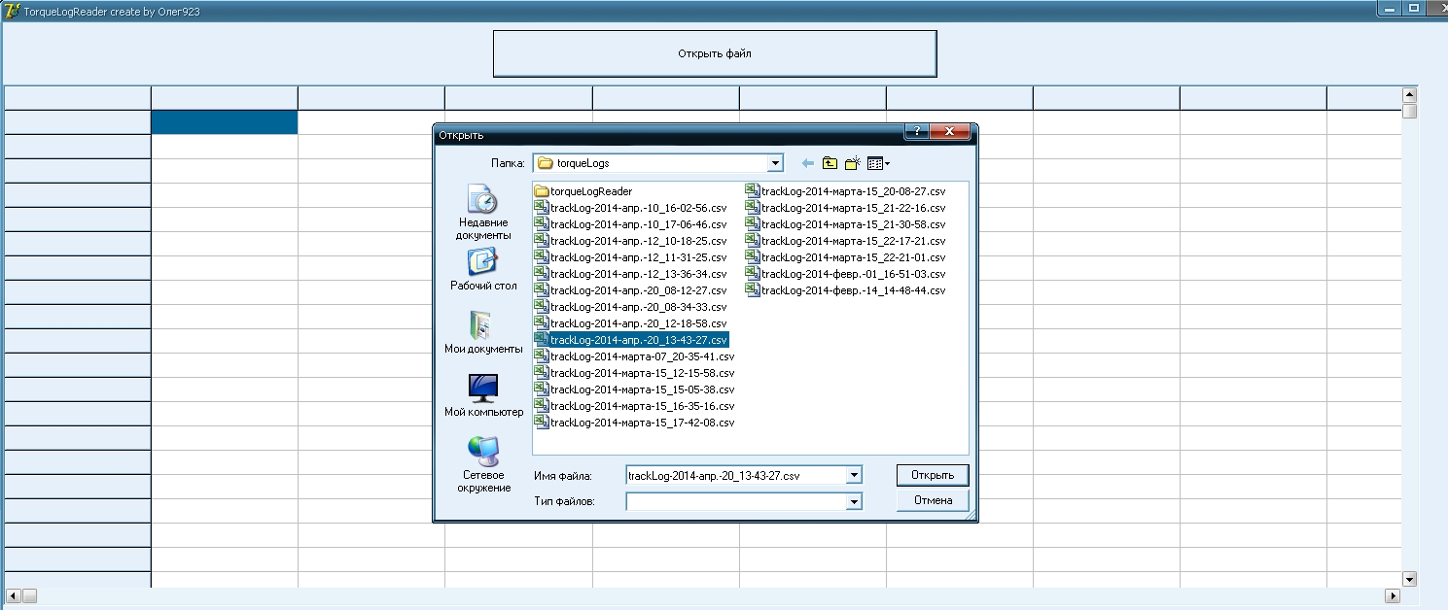Screen dimensions: 1448x610
Task: Create a new folder in the dialog
Action: pyautogui.click(x=853, y=163)
